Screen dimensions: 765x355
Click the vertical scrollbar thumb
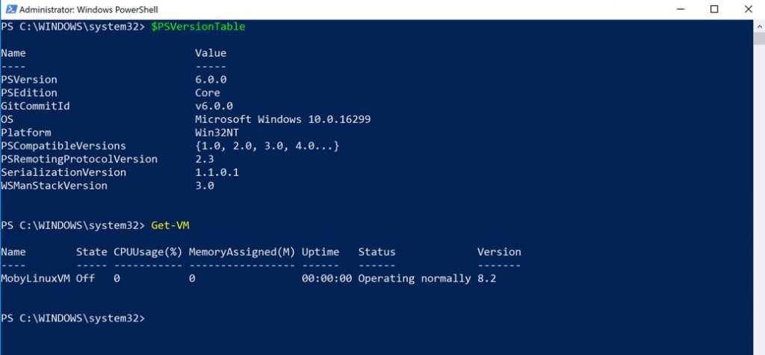[759, 38]
